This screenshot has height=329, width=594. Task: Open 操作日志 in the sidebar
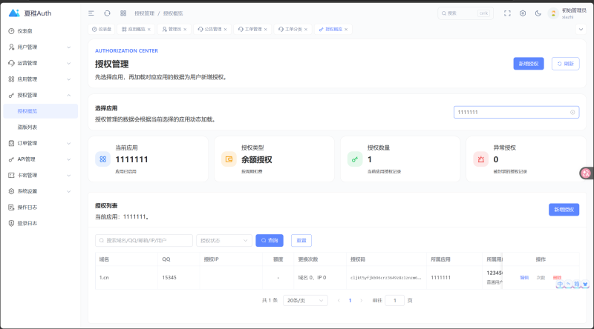pos(40,207)
